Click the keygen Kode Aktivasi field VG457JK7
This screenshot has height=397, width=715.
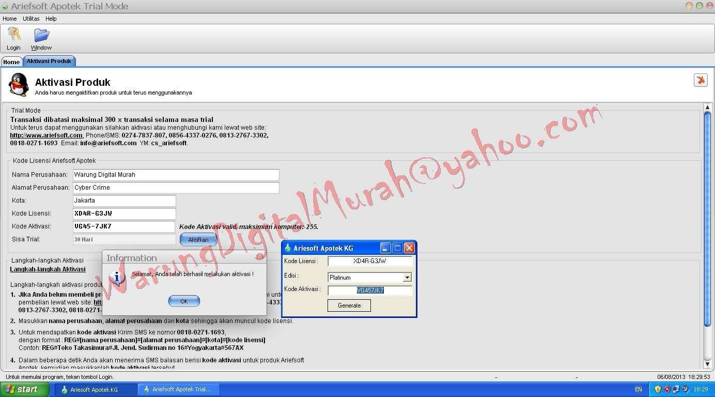pyautogui.click(x=370, y=291)
